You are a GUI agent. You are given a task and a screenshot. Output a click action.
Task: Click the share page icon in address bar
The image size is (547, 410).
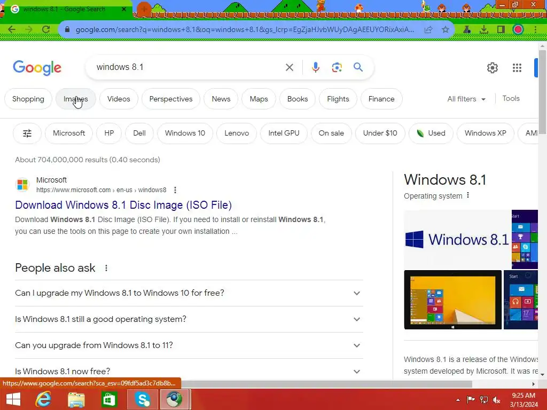point(428,30)
